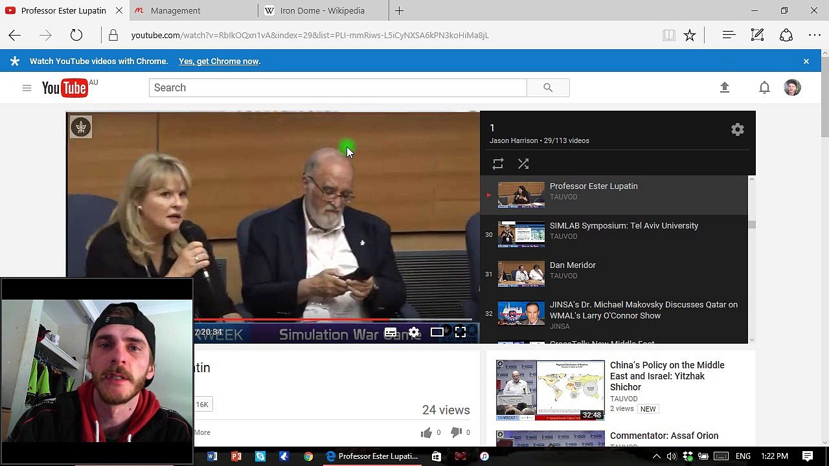The image size is (829, 466).
Task: Refresh the page
Action: (76, 36)
